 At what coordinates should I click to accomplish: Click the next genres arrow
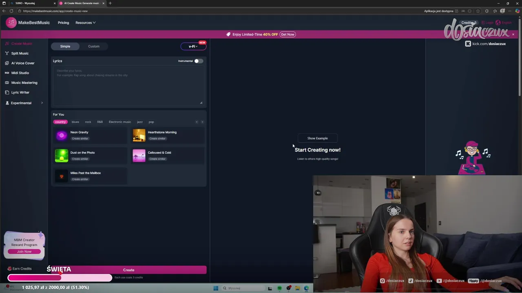click(202, 122)
